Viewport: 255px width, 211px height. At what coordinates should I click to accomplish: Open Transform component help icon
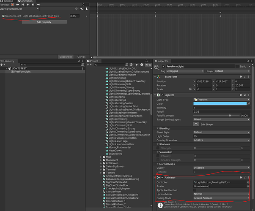241,76
